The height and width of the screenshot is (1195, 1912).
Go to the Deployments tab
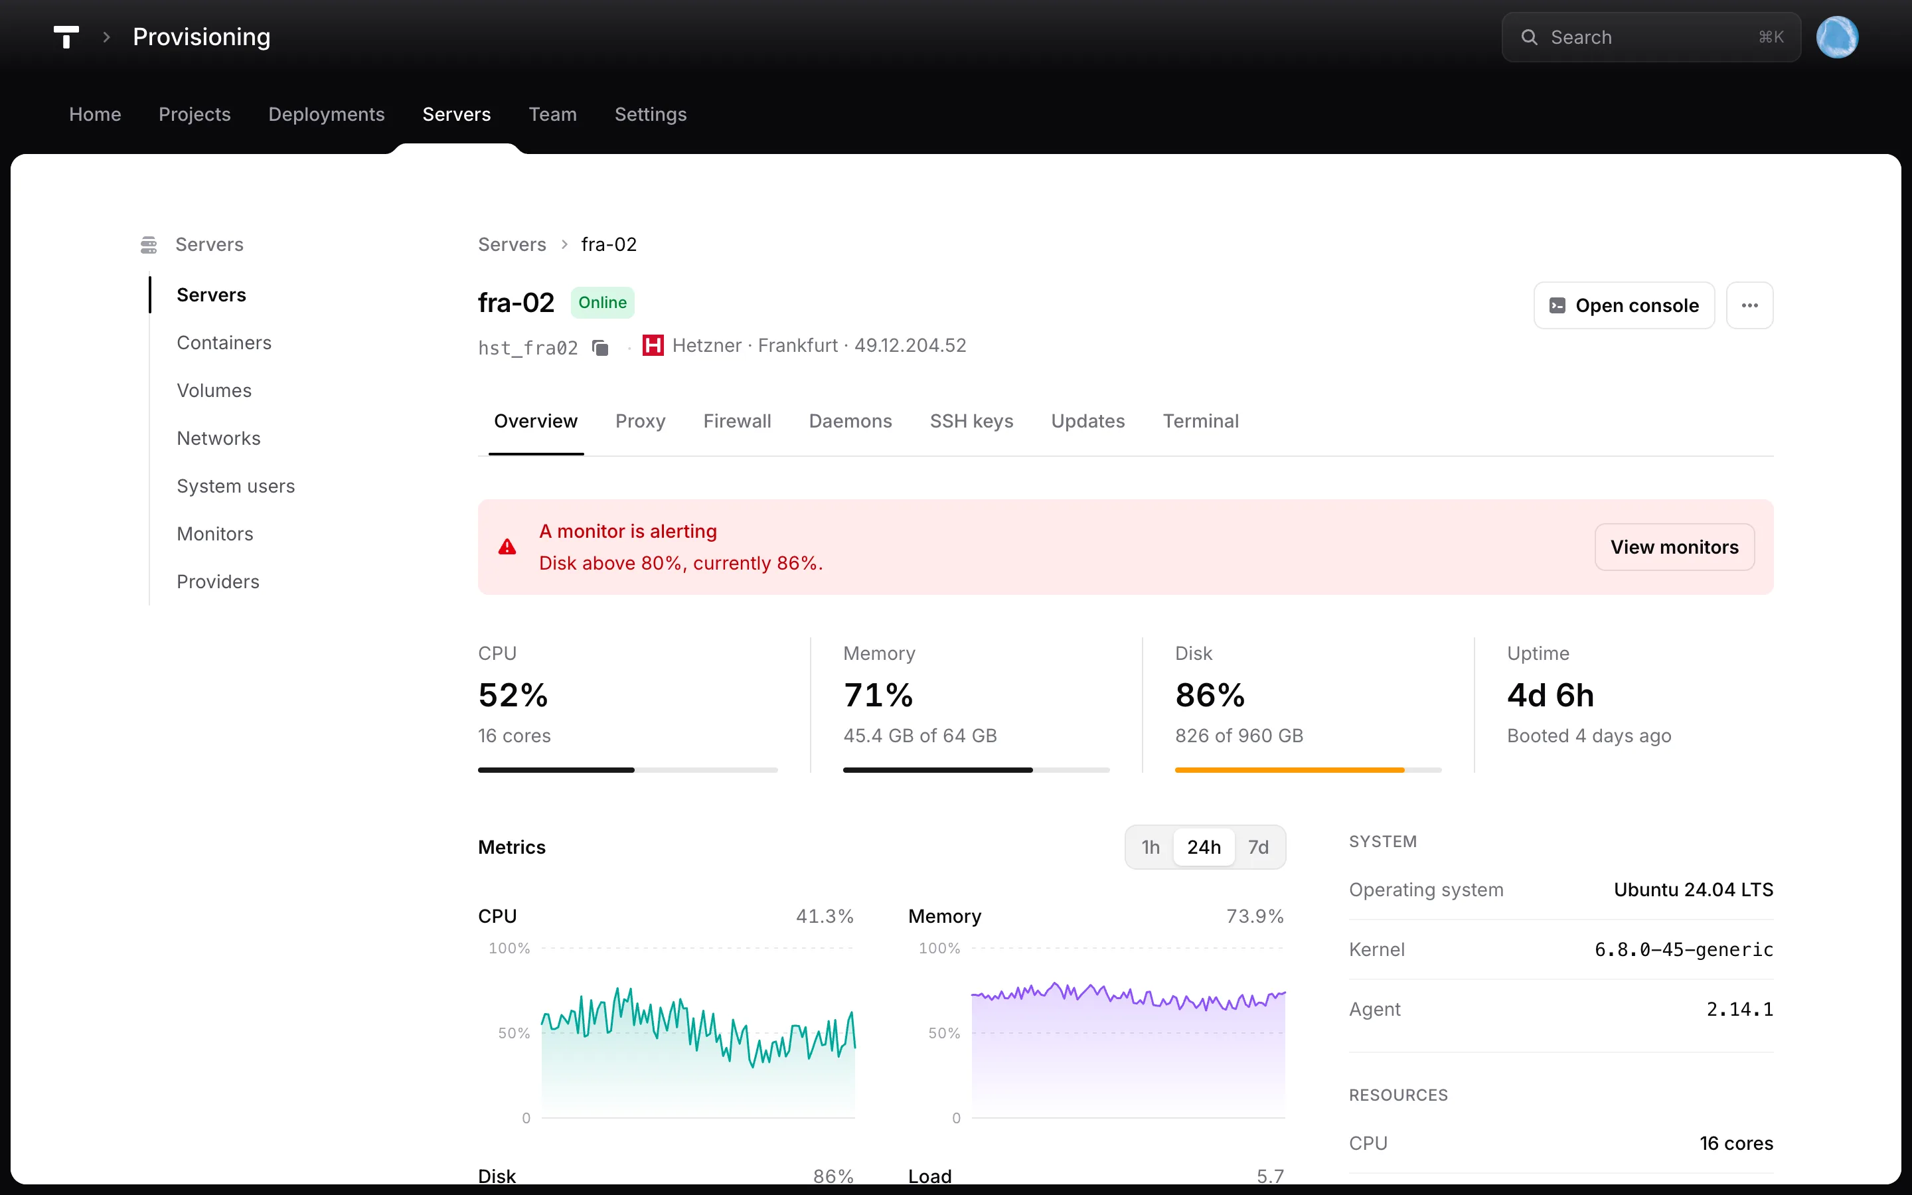(327, 115)
